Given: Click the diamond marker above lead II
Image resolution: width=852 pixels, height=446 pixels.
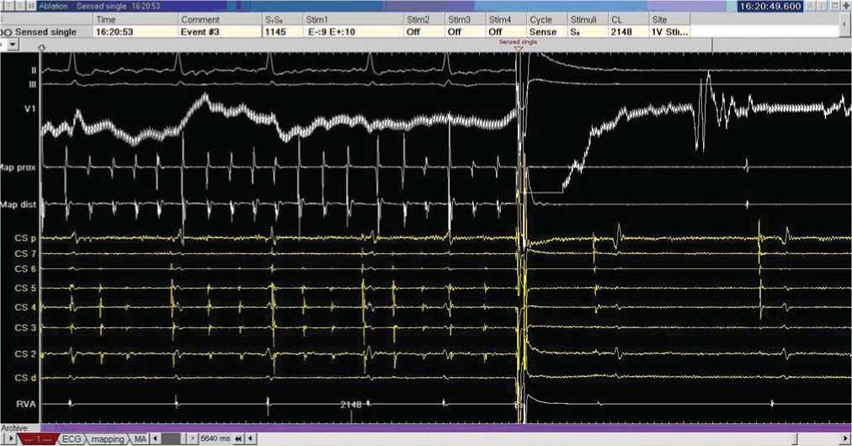Looking at the screenshot, I should tap(42, 49).
